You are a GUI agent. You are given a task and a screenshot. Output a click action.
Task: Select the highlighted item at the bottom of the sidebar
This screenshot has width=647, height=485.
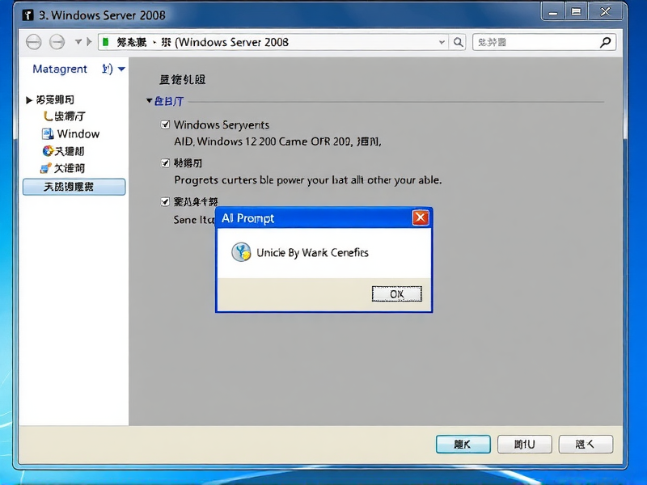[74, 187]
